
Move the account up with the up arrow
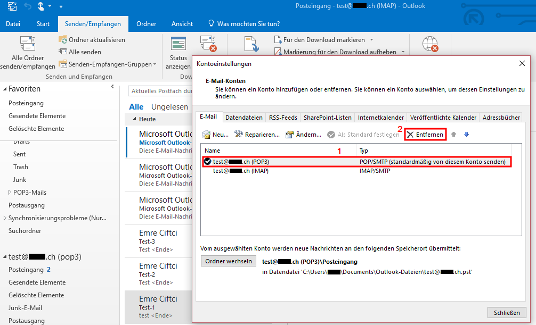point(453,135)
